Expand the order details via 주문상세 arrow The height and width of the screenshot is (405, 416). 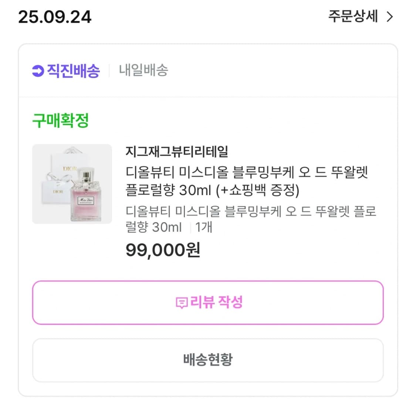(x=390, y=17)
